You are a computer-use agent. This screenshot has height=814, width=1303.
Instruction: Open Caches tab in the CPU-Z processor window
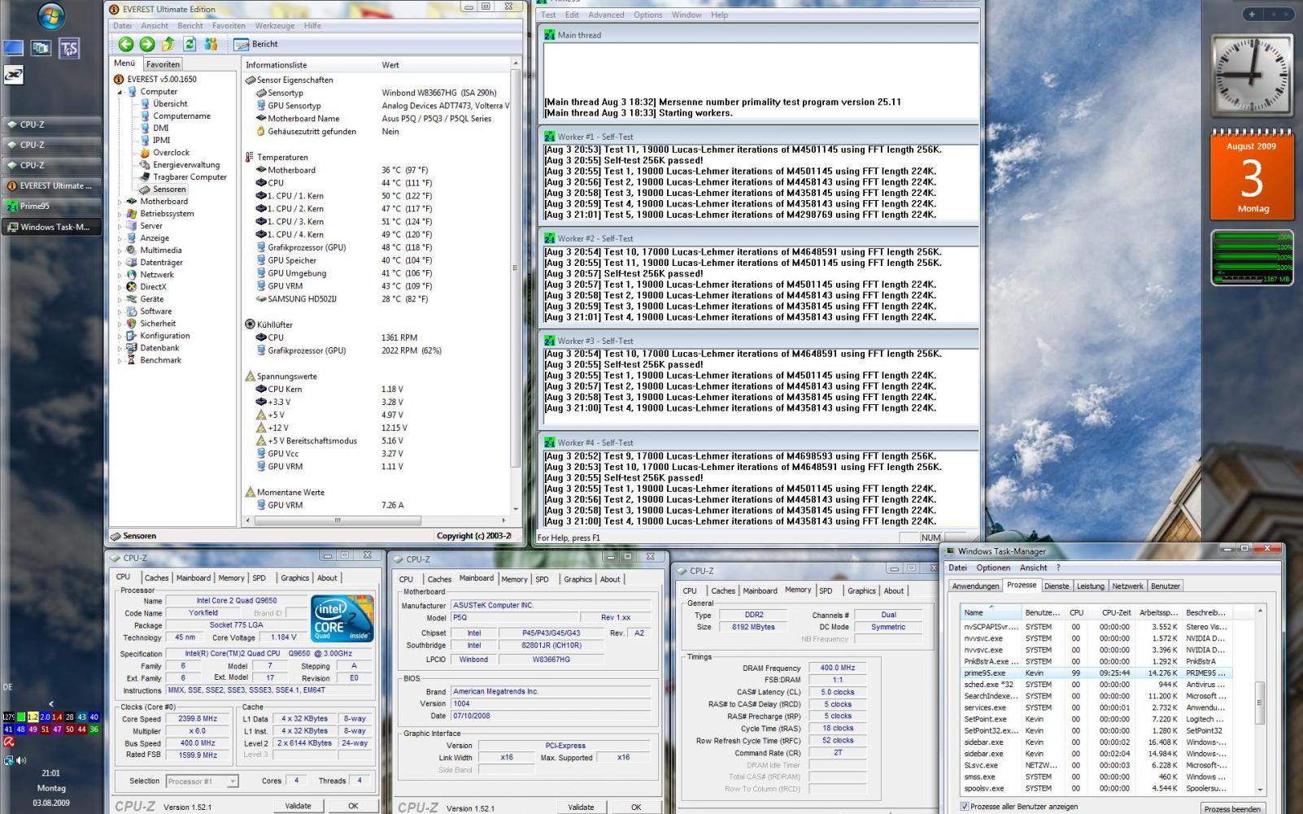(156, 578)
